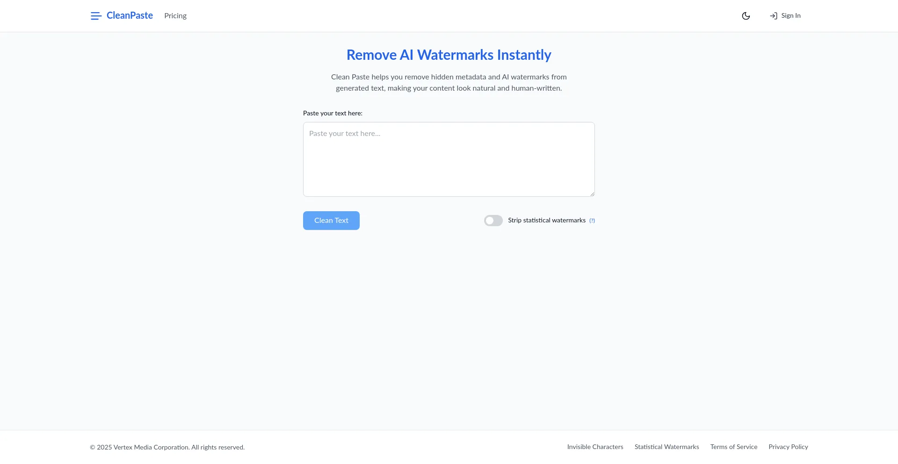Click the "Strip statistical watermarks" label
Screen dimensions: 898x464
pyautogui.click(x=547, y=221)
